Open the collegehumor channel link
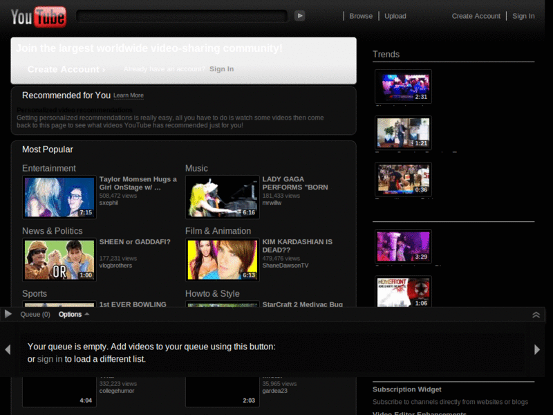Image resolution: width=553 pixels, height=415 pixels. pyautogui.click(x=117, y=391)
